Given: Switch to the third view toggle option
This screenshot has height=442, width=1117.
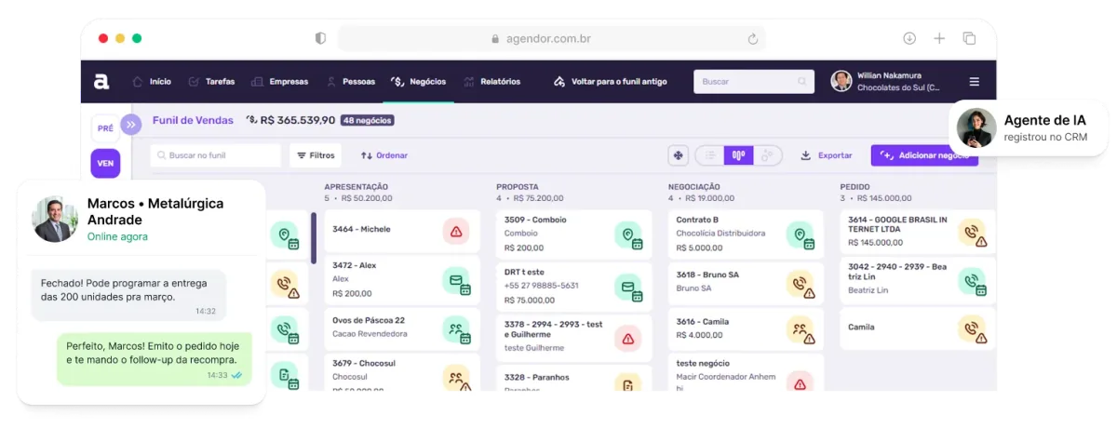Looking at the screenshot, I should (x=768, y=155).
